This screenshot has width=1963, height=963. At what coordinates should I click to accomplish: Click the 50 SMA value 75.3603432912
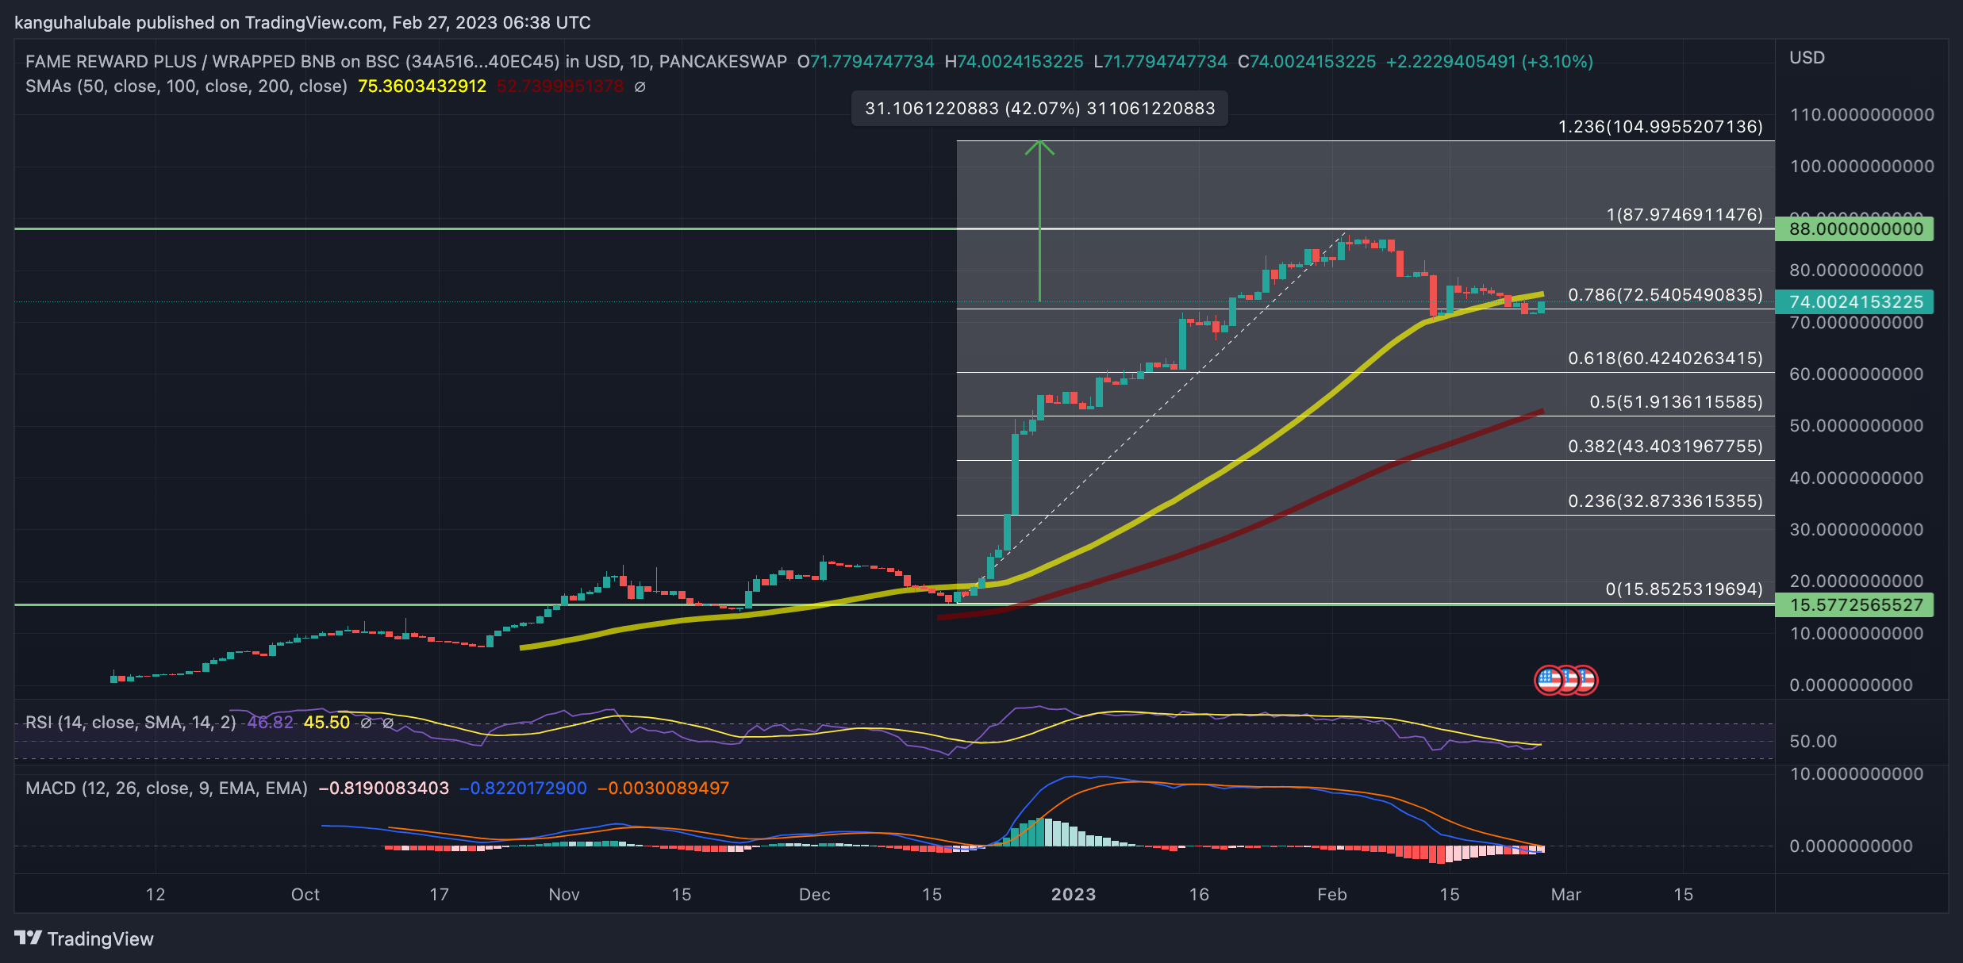coord(422,86)
